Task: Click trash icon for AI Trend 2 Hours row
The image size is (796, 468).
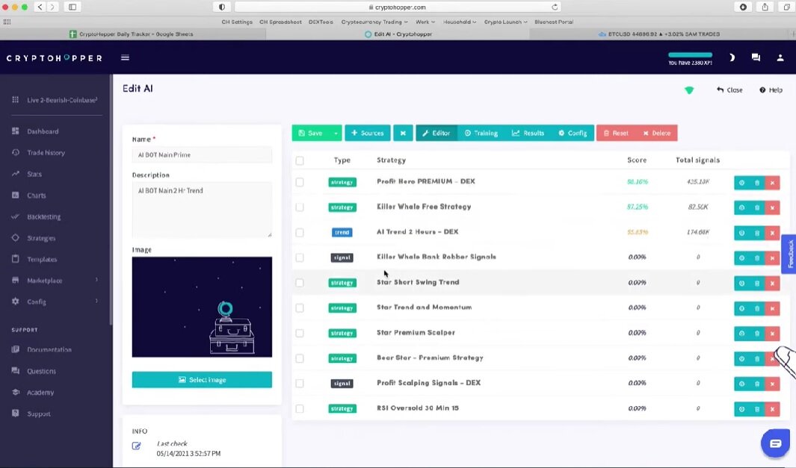Action: click(x=757, y=233)
